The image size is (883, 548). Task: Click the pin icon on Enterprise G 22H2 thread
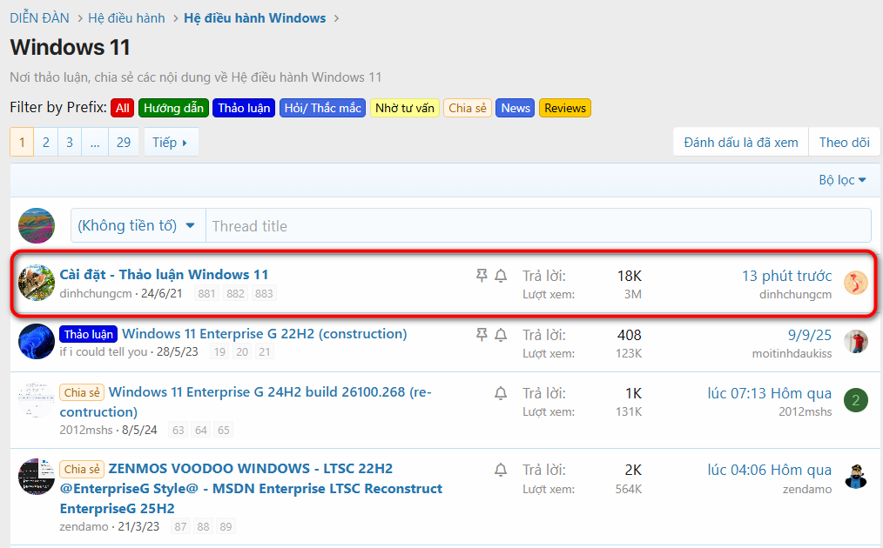(482, 335)
